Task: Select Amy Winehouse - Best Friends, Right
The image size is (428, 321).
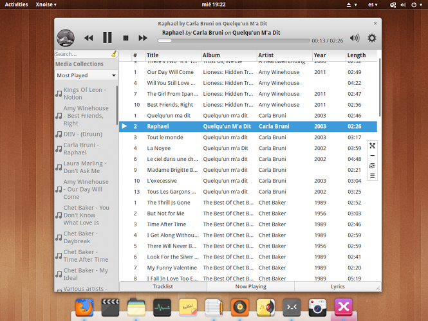Action: click(82, 116)
